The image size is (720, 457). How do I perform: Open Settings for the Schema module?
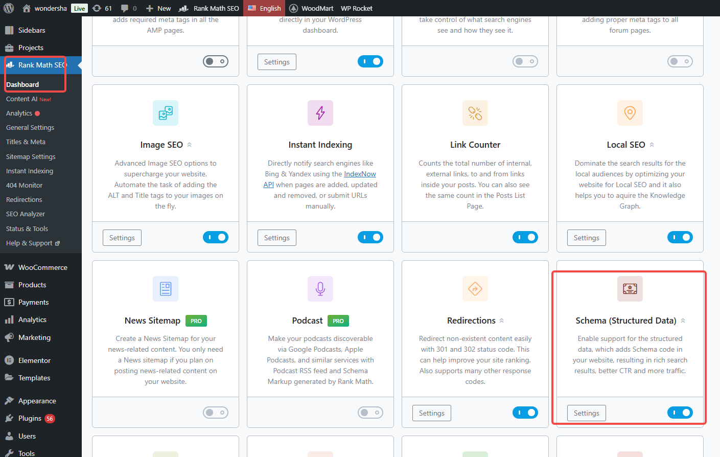pyautogui.click(x=586, y=413)
